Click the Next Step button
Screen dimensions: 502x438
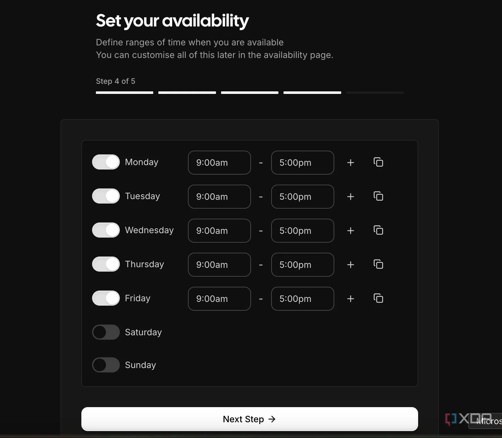(x=249, y=419)
